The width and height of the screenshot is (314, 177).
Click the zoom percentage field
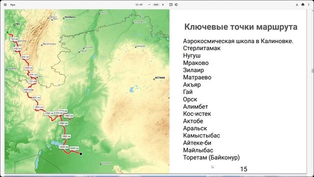point(156,4)
